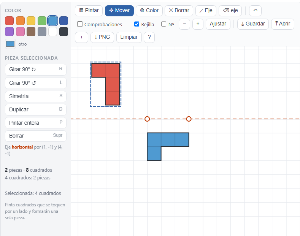The height and width of the screenshot is (236, 300).
Task: Uncheck the Rejilla grid checkbox
Action: 137,24
